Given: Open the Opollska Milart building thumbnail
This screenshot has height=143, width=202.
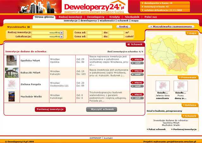Looking at the screenshot, I should pos(12,60).
